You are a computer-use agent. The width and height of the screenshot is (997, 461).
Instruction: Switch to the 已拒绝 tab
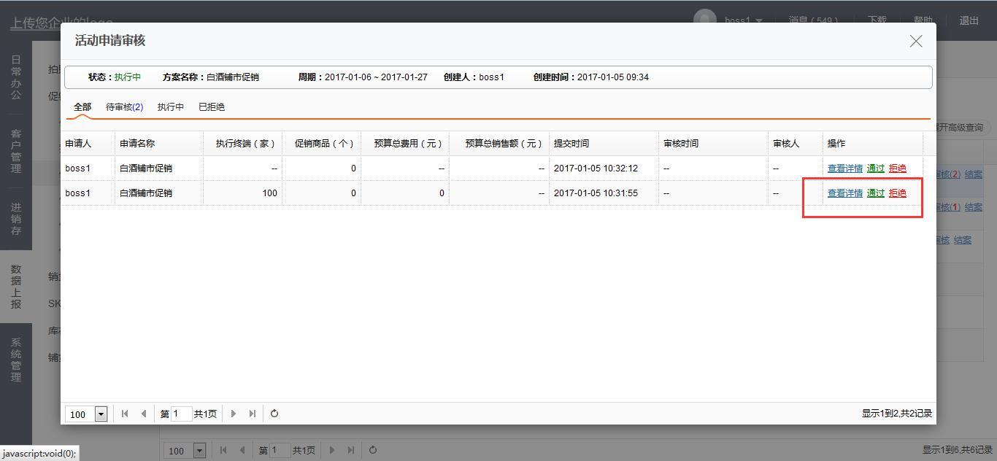(x=212, y=107)
